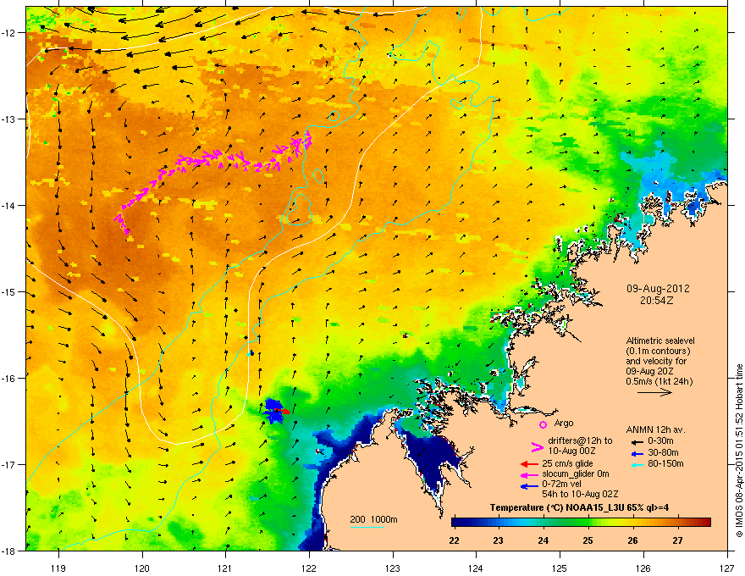This screenshot has width=745, height=576.
Task: Click the '0.5m/s (1kt 24h)' scale text
Action: pyautogui.click(x=659, y=381)
